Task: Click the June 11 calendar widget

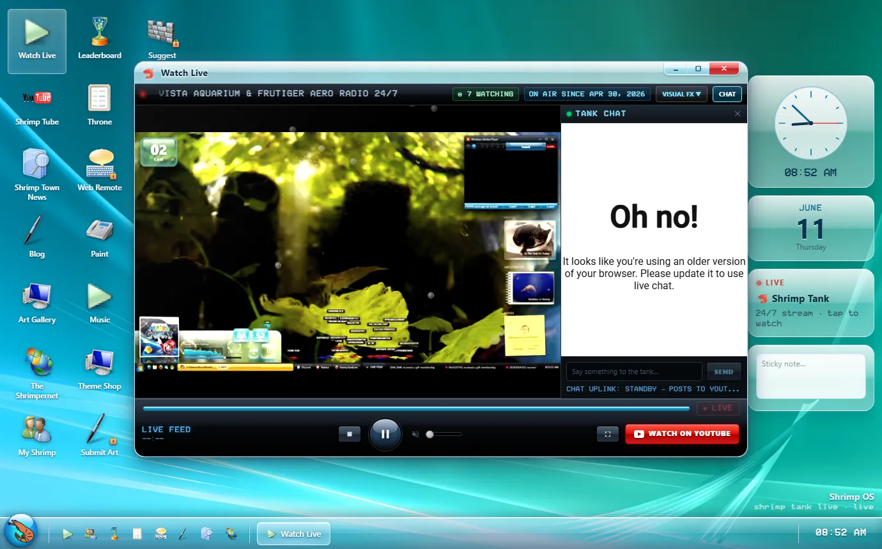Action: 811,228
